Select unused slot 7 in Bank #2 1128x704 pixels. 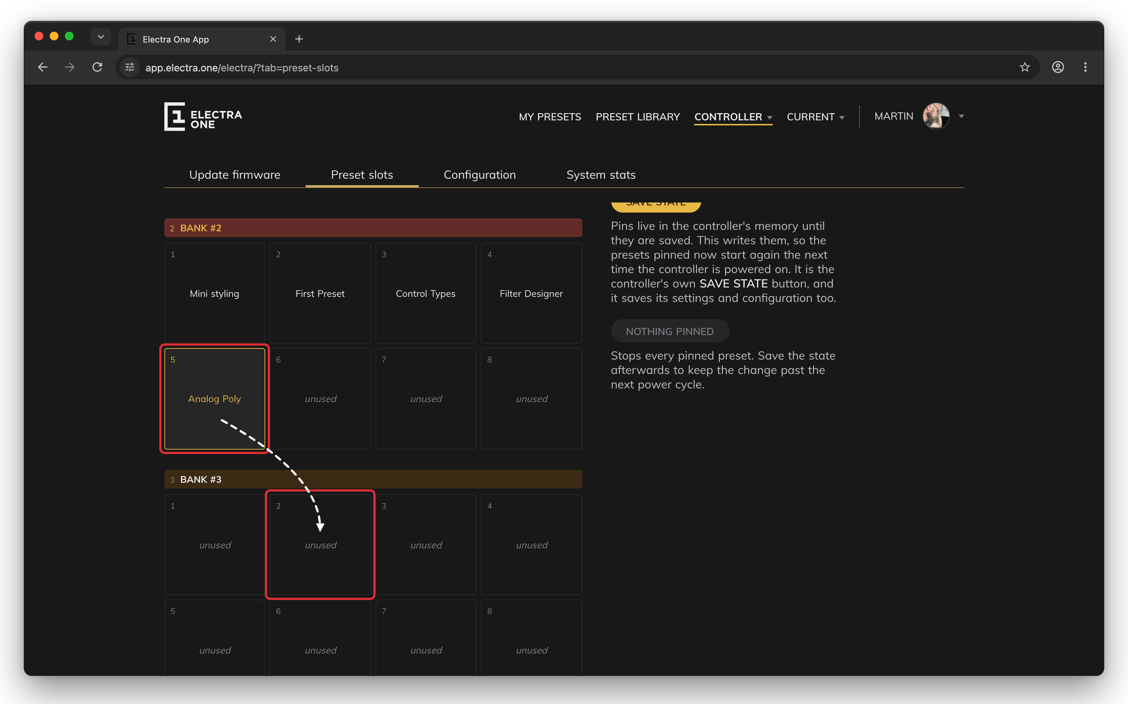pyautogui.click(x=426, y=398)
